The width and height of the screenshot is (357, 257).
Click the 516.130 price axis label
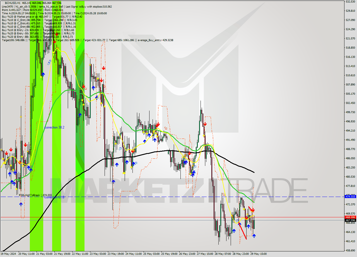point(350,57)
